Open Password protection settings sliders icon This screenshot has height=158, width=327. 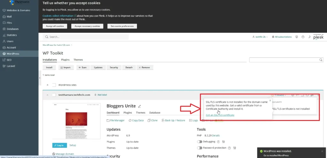tap(235, 148)
